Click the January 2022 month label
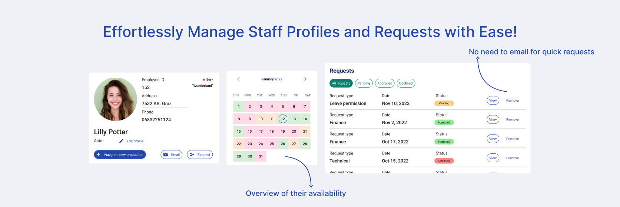 click(x=272, y=79)
